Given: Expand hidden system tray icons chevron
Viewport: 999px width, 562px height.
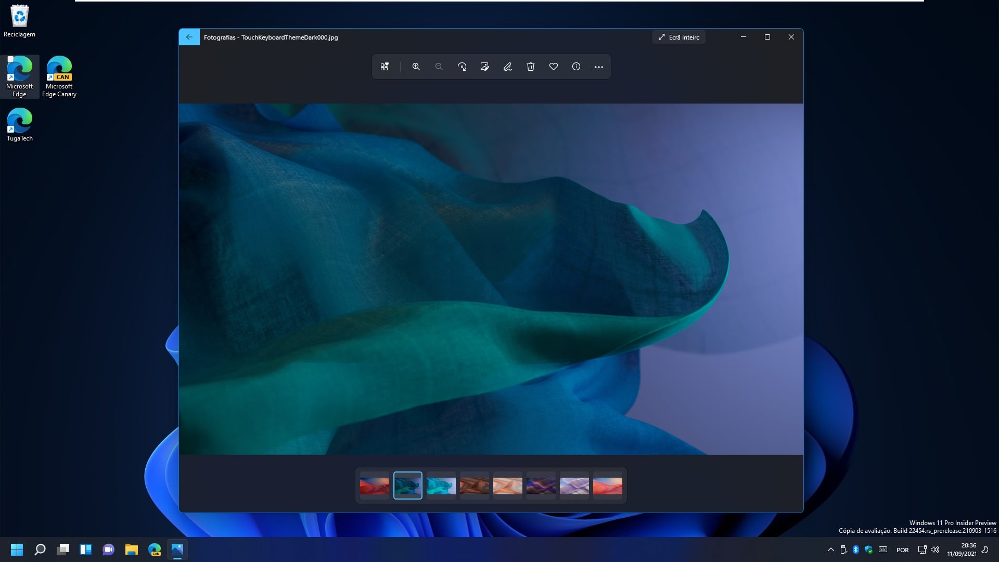Looking at the screenshot, I should (830, 550).
